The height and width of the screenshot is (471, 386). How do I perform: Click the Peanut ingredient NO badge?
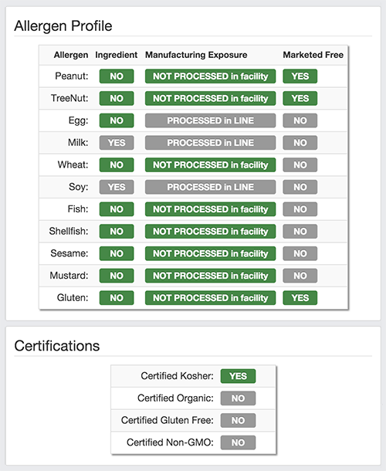click(x=117, y=76)
